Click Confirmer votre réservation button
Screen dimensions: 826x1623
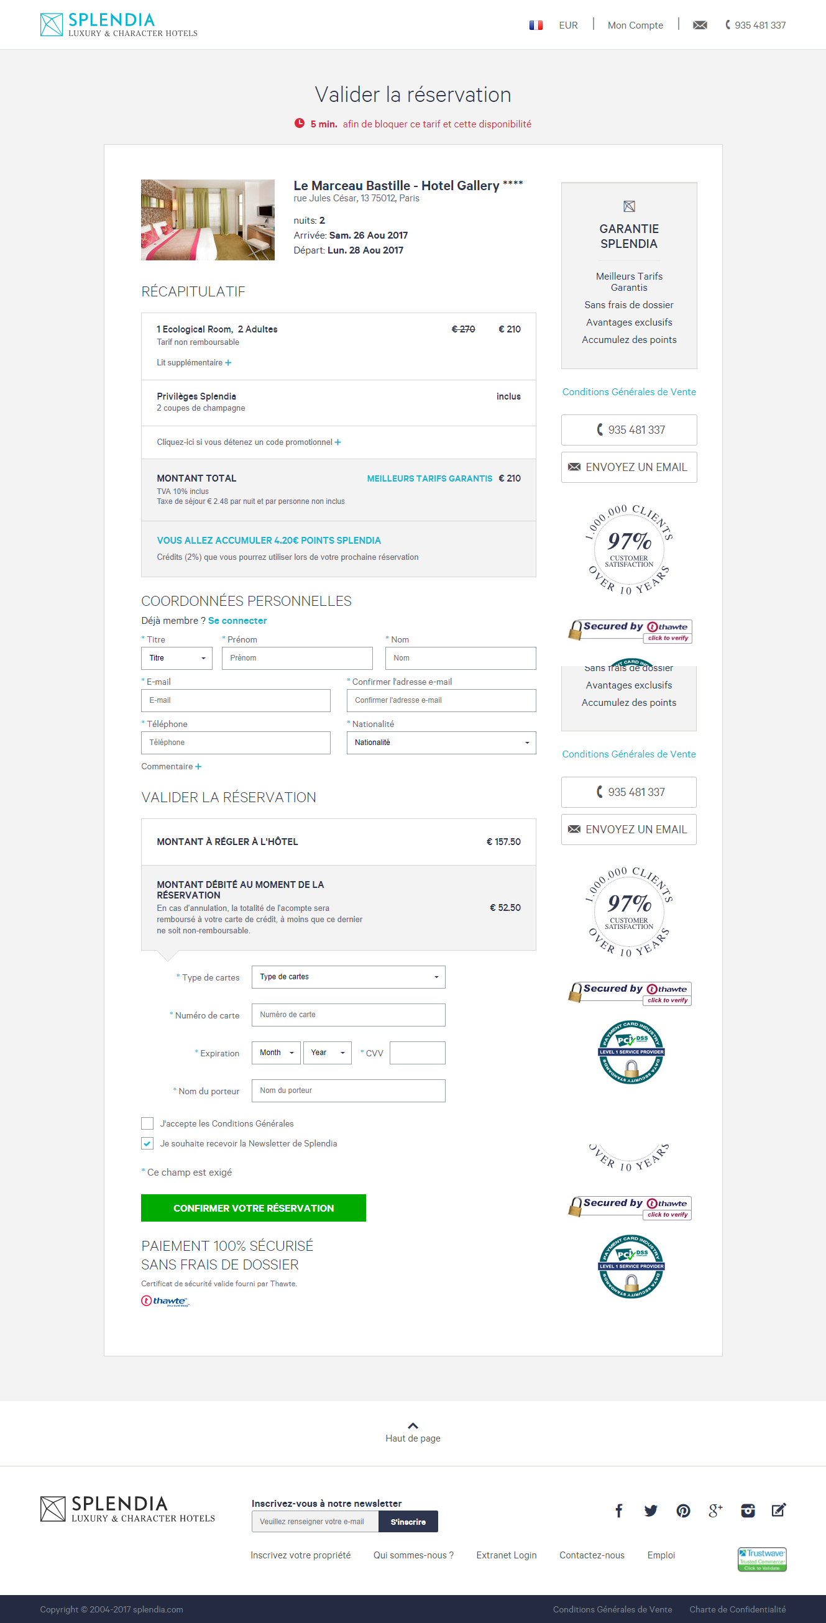pos(254,1208)
